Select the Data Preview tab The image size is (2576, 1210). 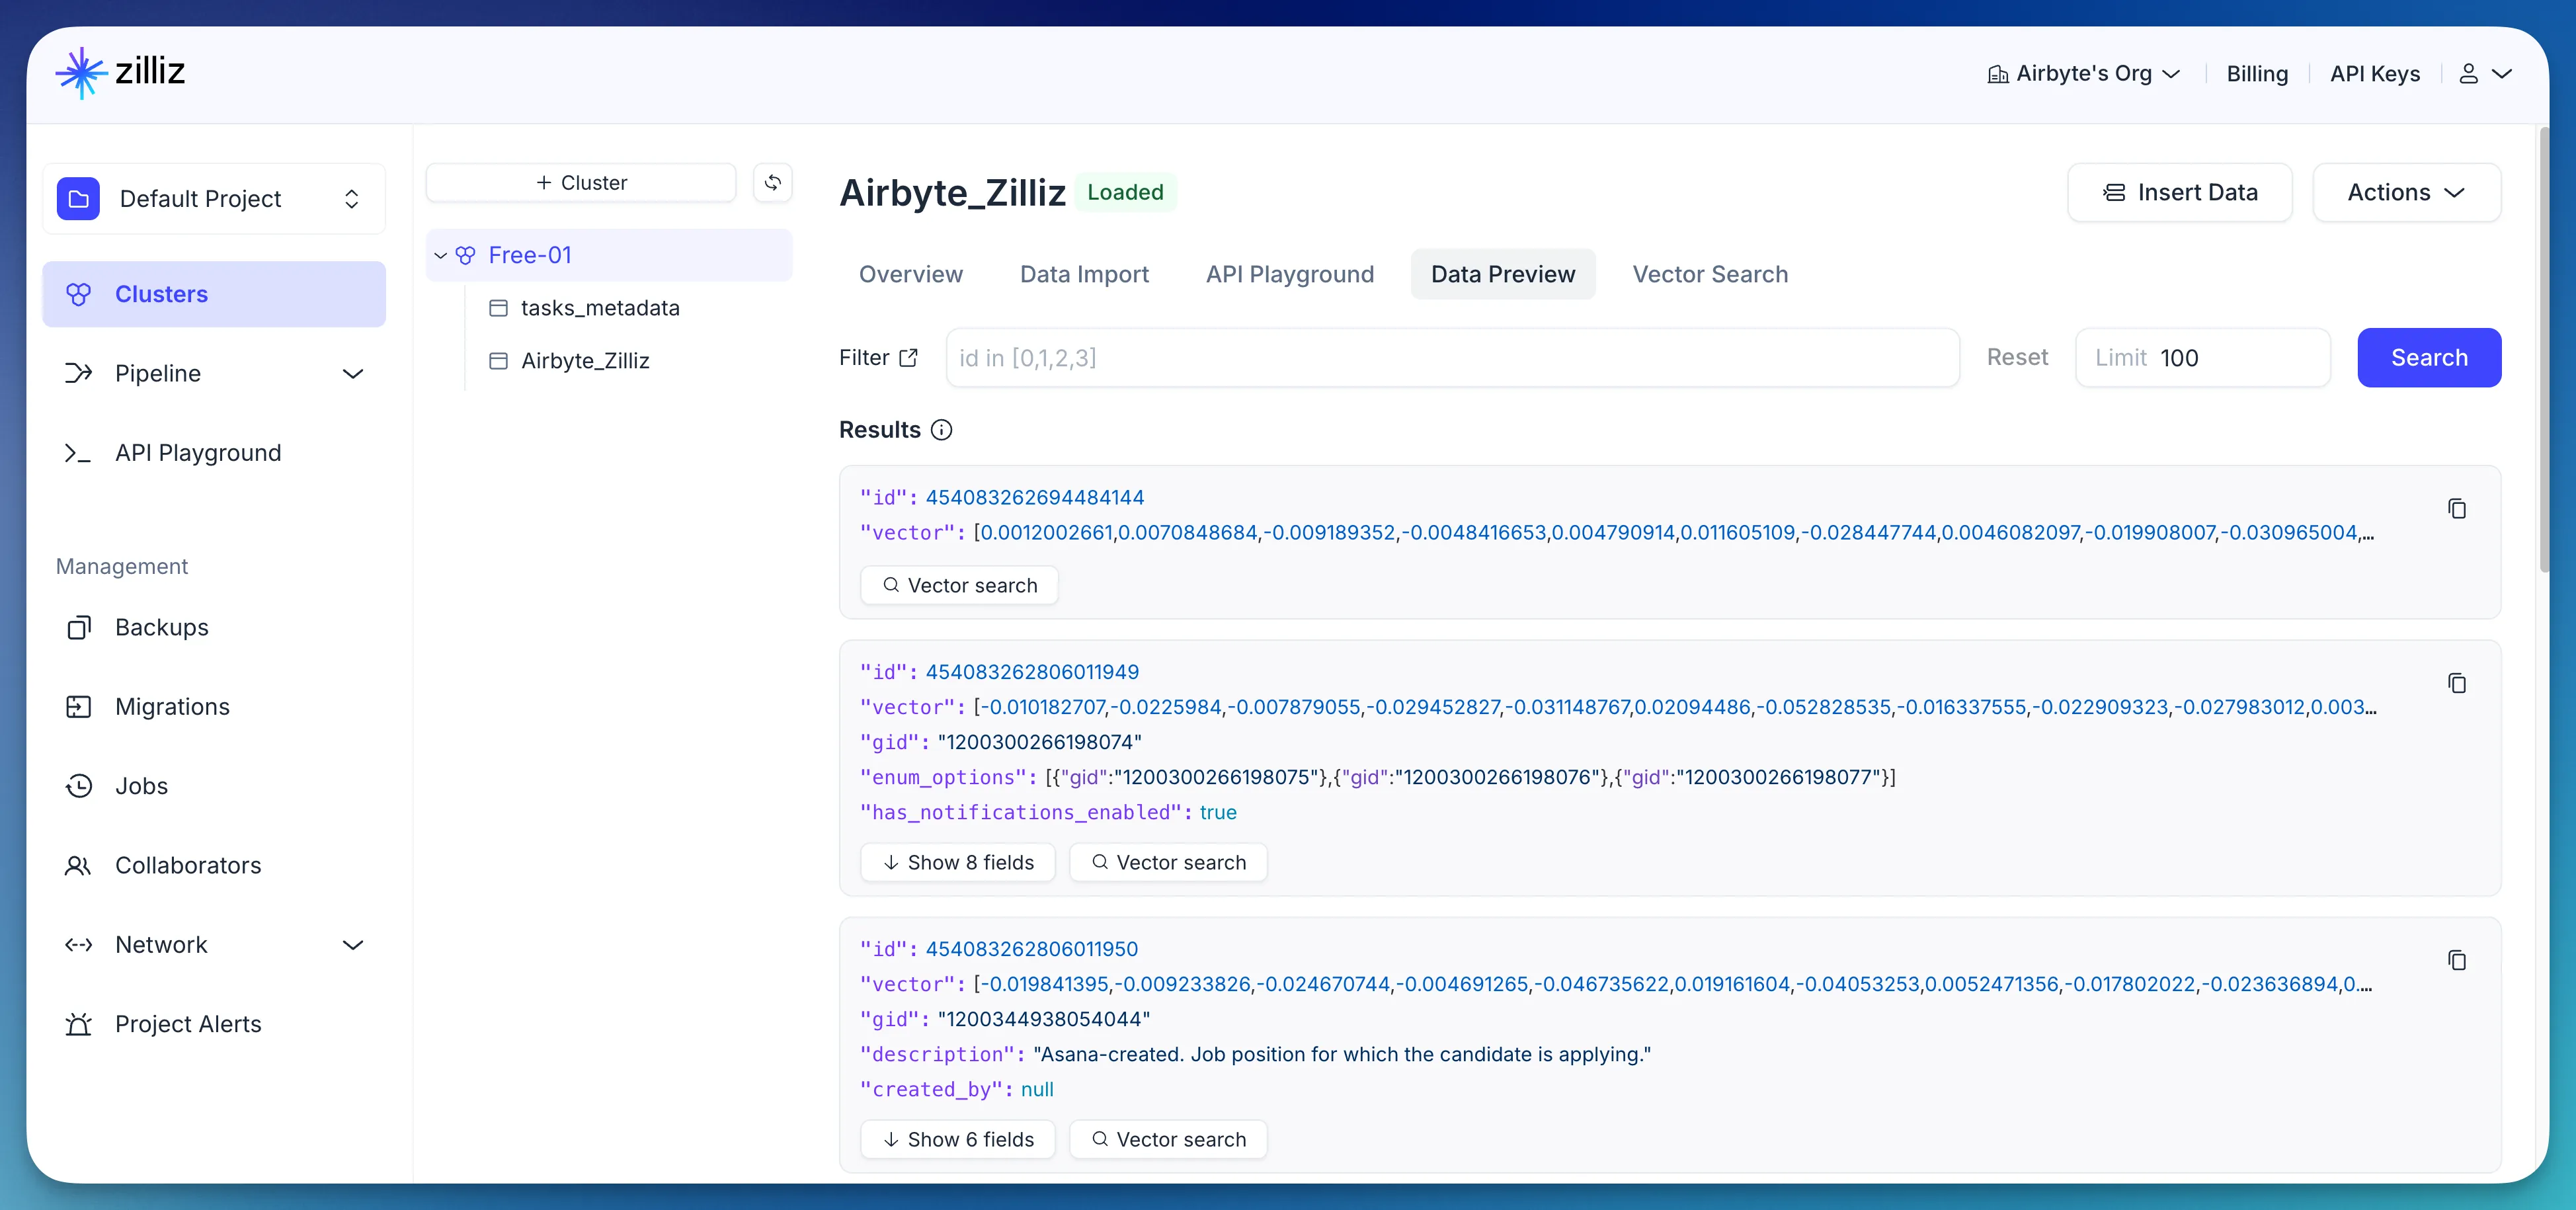[x=1503, y=274]
